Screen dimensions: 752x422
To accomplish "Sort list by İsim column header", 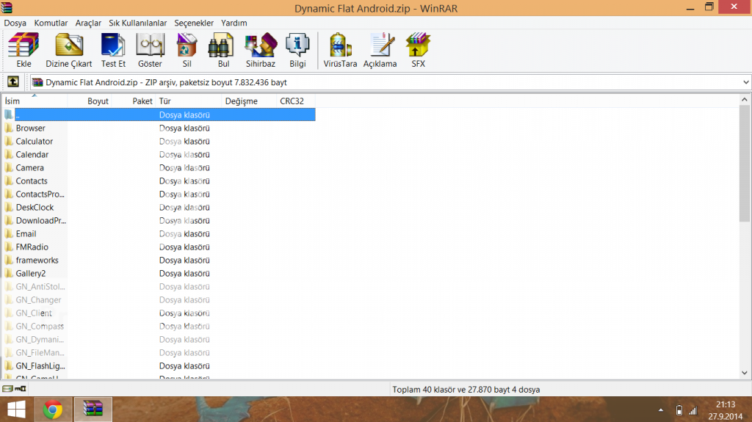I will coord(34,101).
